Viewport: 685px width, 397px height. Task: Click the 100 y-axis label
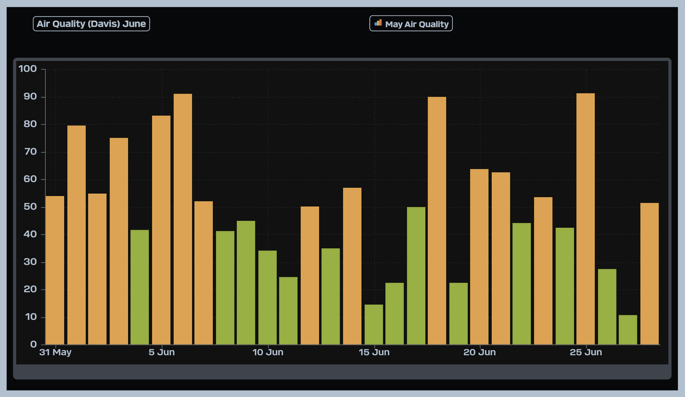tap(28, 69)
